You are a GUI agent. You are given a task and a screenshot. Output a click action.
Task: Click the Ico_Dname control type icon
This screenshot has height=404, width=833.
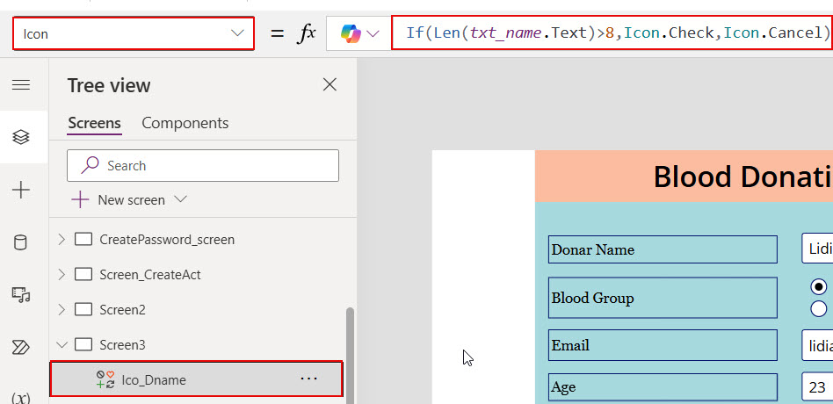pos(105,379)
